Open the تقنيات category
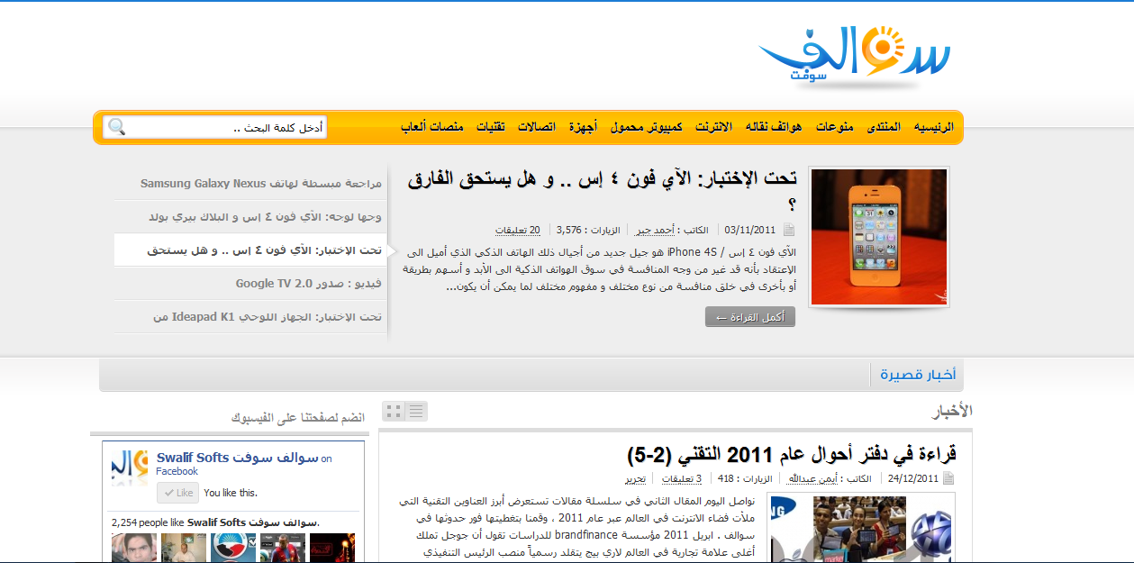The width and height of the screenshot is (1134, 563). pyautogui.click(x=490, y=127)
